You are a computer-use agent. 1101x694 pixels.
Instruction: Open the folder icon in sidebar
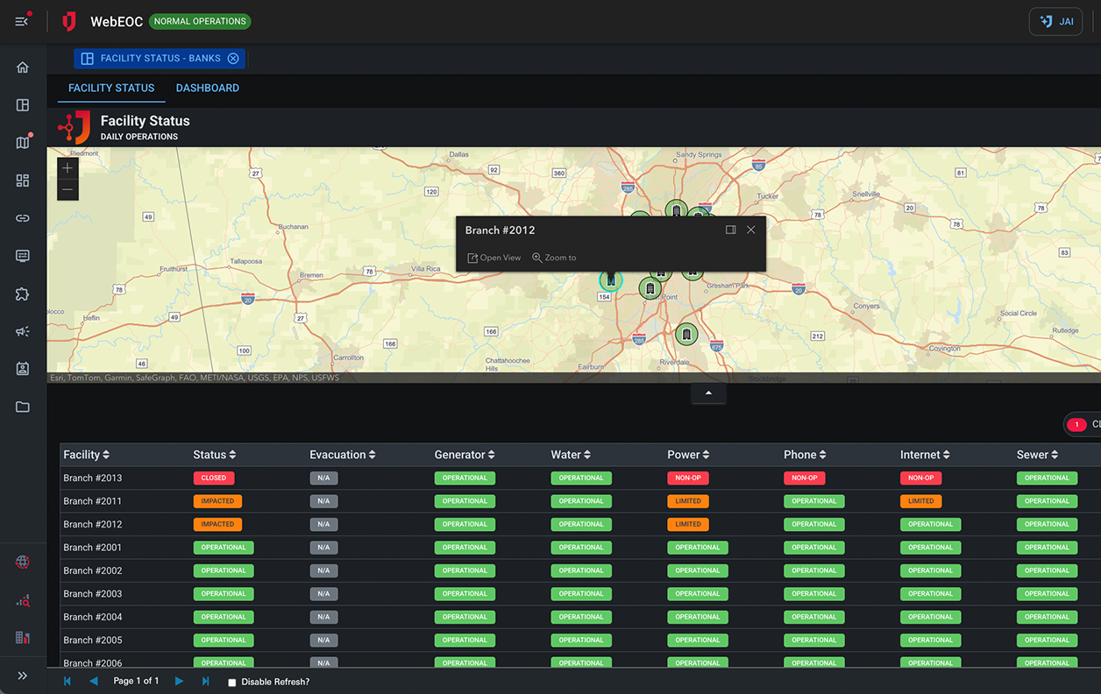pyautogui.click(x=23, y=407)
